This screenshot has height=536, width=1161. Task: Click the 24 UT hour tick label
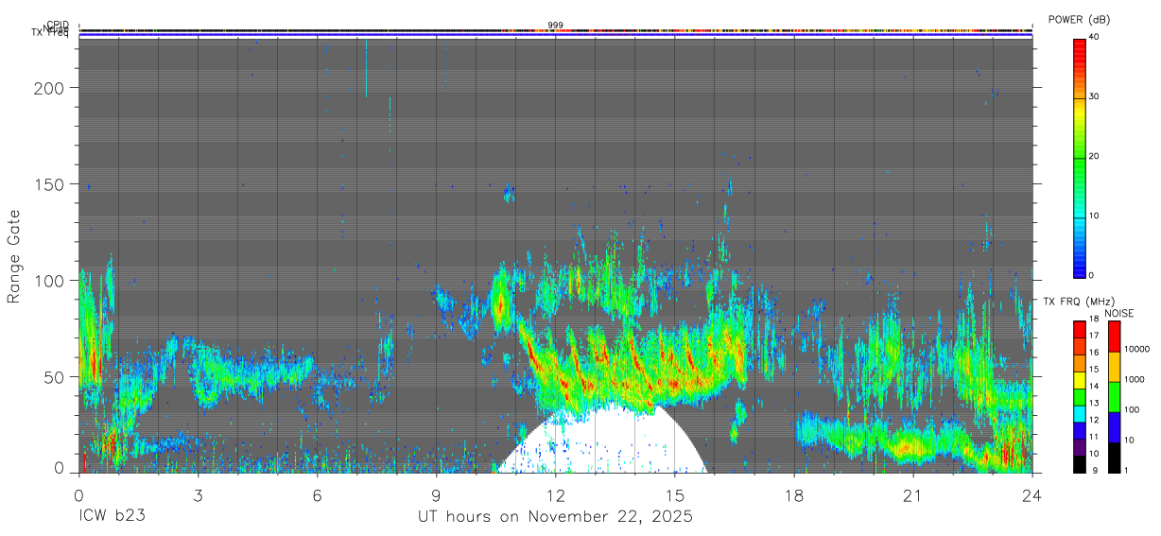(1031, 495)
